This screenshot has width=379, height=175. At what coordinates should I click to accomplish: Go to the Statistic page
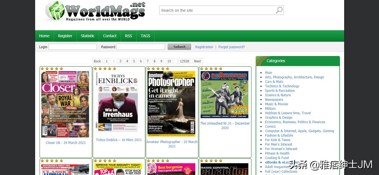pyautogui.click(x=88, y=36)
